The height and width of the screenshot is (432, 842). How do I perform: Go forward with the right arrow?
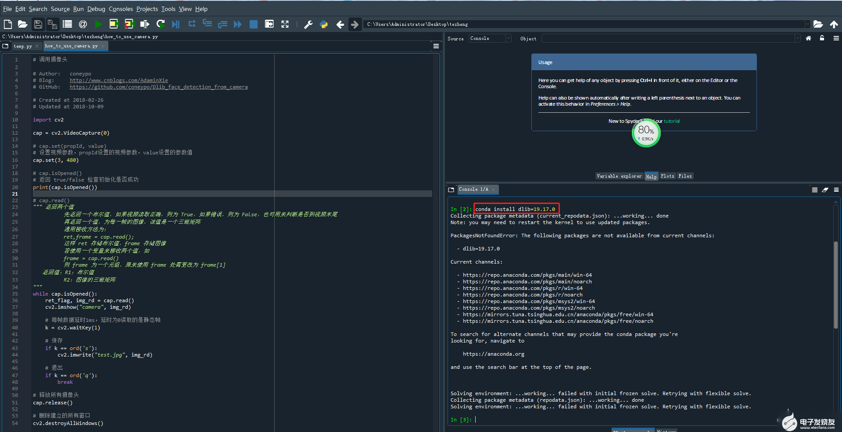(355, 24)
